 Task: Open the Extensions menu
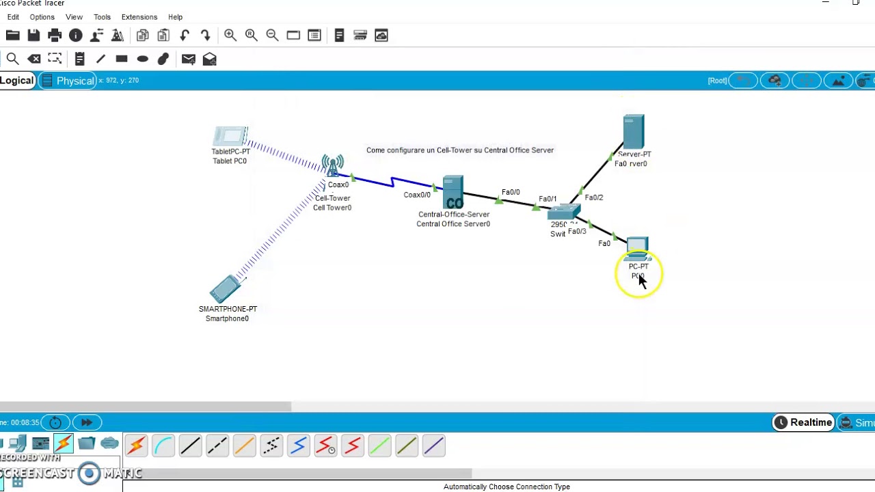pyautogui.click(x=139, y=17)
